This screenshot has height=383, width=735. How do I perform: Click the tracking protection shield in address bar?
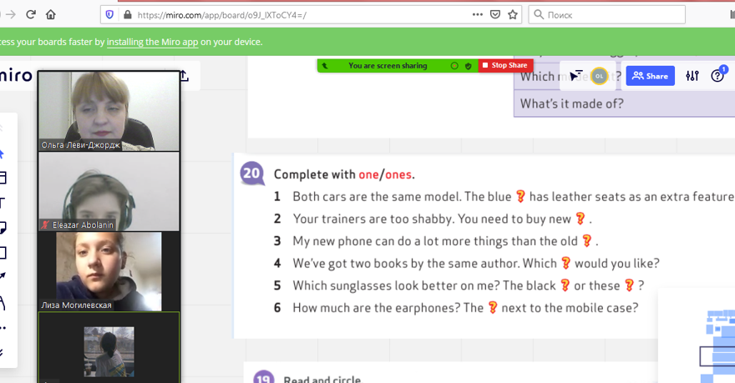(109, 14)
